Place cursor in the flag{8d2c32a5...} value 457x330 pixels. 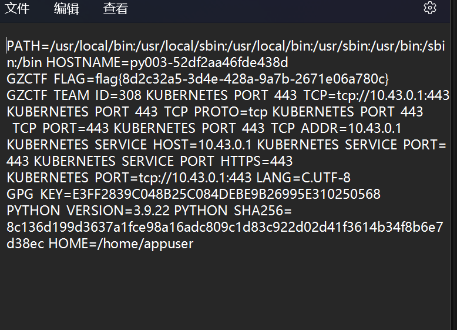click(x=242, y=79)
